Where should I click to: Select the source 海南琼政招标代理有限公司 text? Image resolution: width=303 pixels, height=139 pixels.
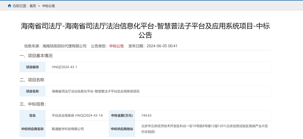point(64,46)
